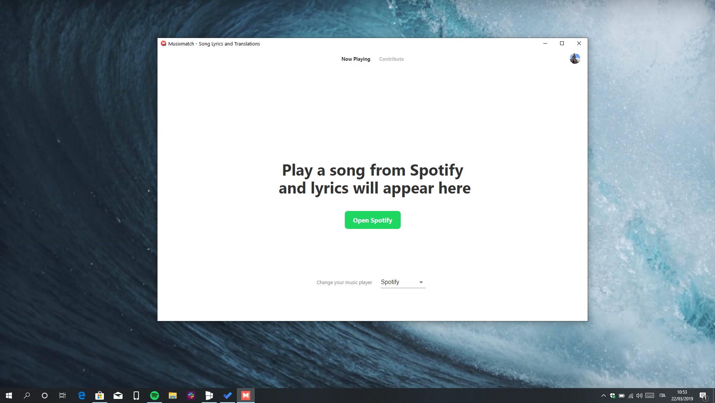The image size is (715, 403).
Task: Open the Microsoft Store icon
Action: (x=99, y=396)
